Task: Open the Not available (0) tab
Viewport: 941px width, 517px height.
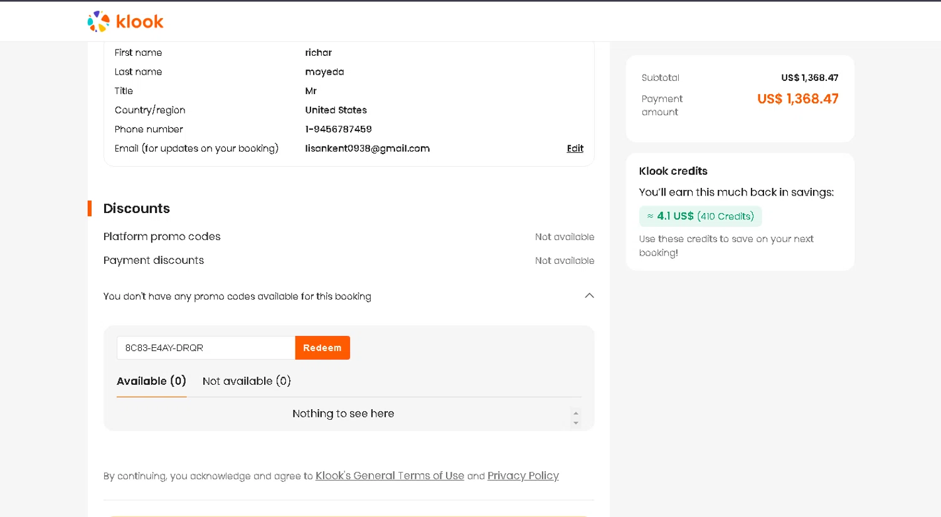Action: (247, 381)
